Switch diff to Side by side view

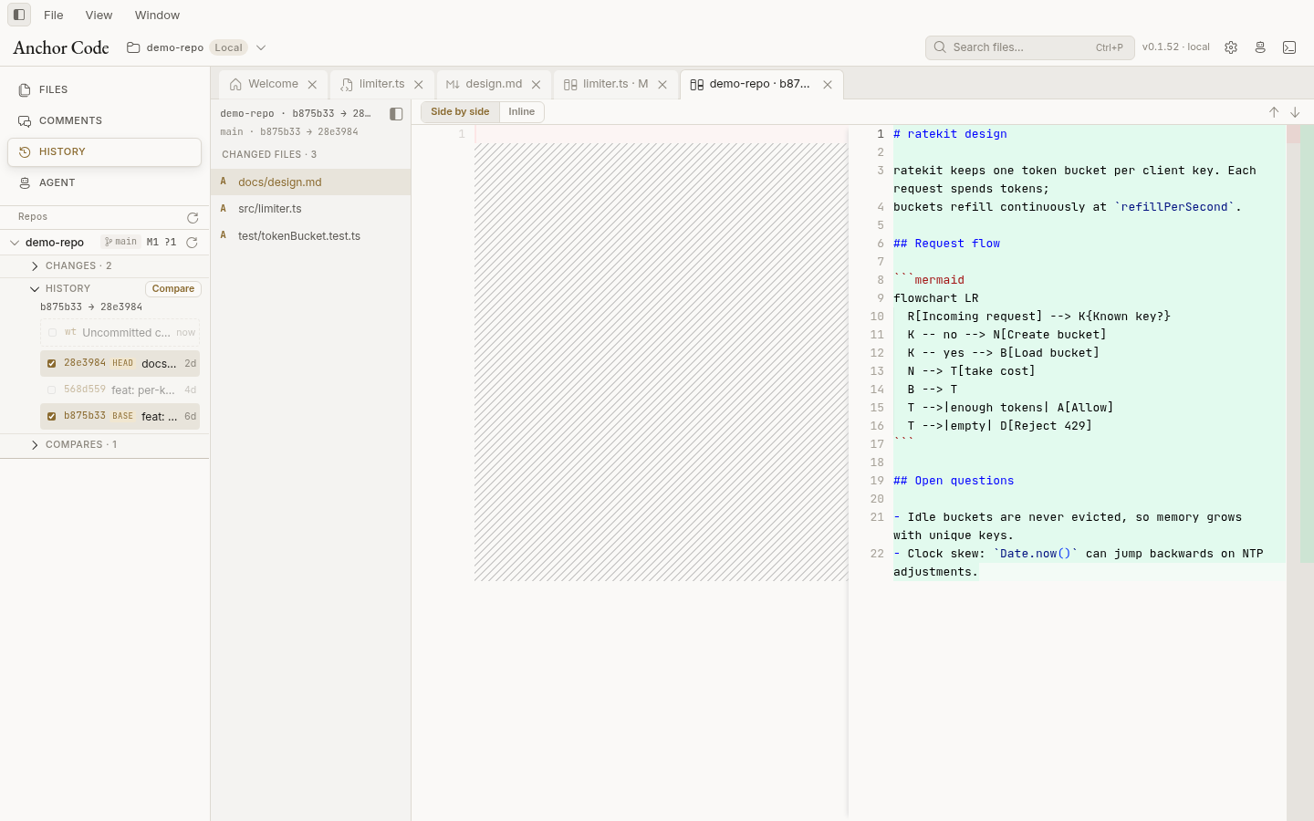click(x=460, y=112)
